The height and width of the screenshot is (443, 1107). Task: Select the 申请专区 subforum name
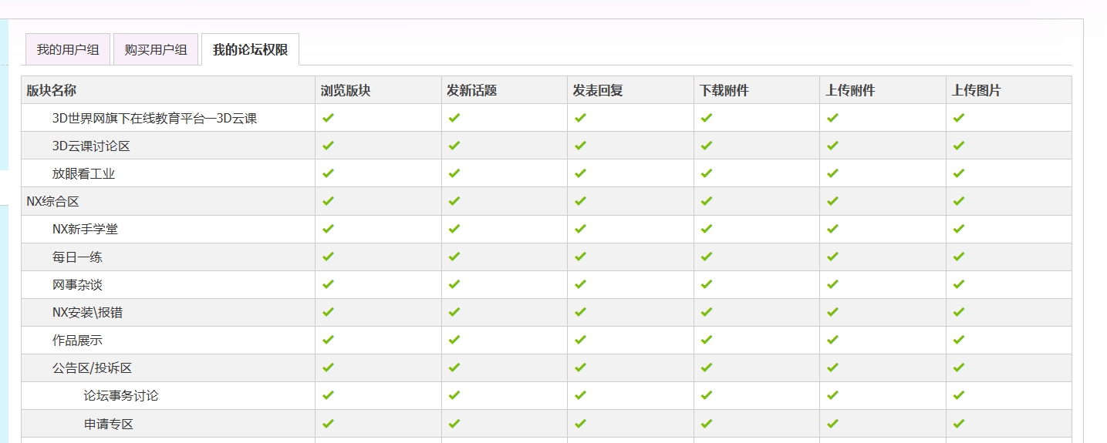[x=109, y=423]
